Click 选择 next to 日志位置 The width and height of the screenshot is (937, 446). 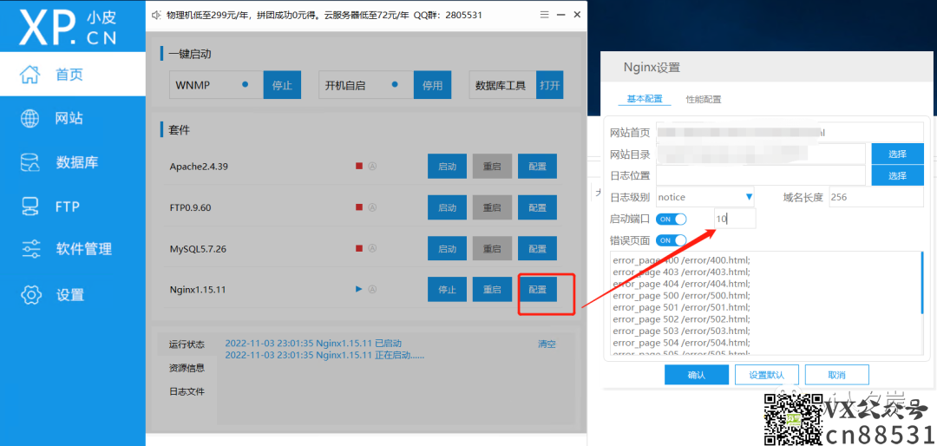click(x=898, y=176)
